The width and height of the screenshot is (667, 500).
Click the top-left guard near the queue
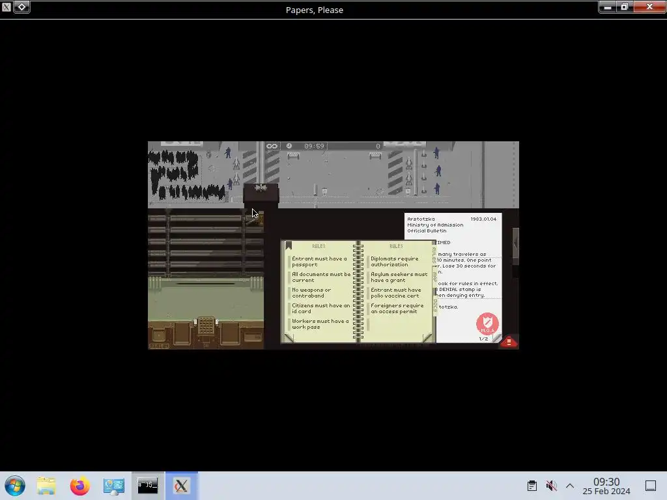click(x=227, y=152)
